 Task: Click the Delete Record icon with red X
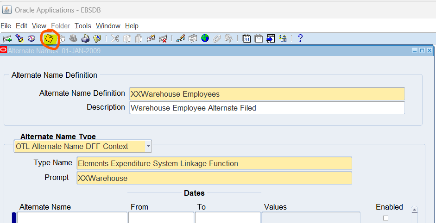(x=163, y=38)
